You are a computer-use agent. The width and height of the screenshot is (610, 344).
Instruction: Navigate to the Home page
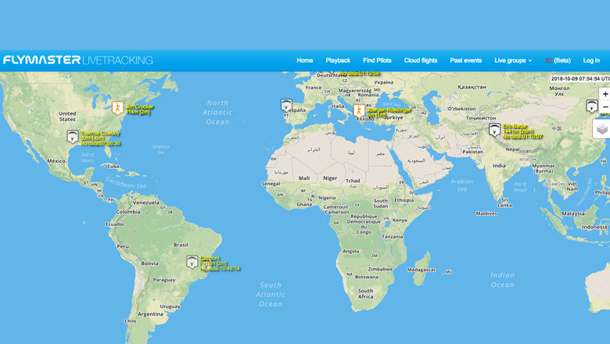click(x=304, y=60)
